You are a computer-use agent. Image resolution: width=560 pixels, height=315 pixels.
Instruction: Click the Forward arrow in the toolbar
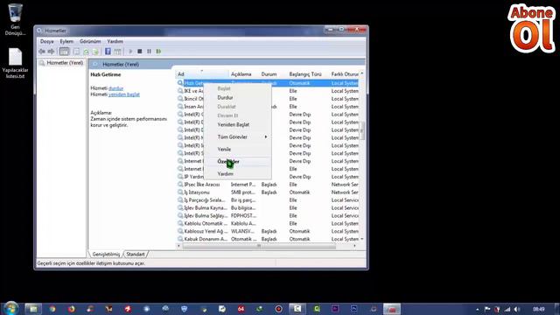tap(51, 52)
